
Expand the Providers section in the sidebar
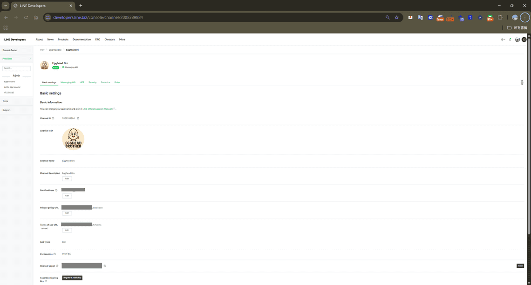[30, 59]
